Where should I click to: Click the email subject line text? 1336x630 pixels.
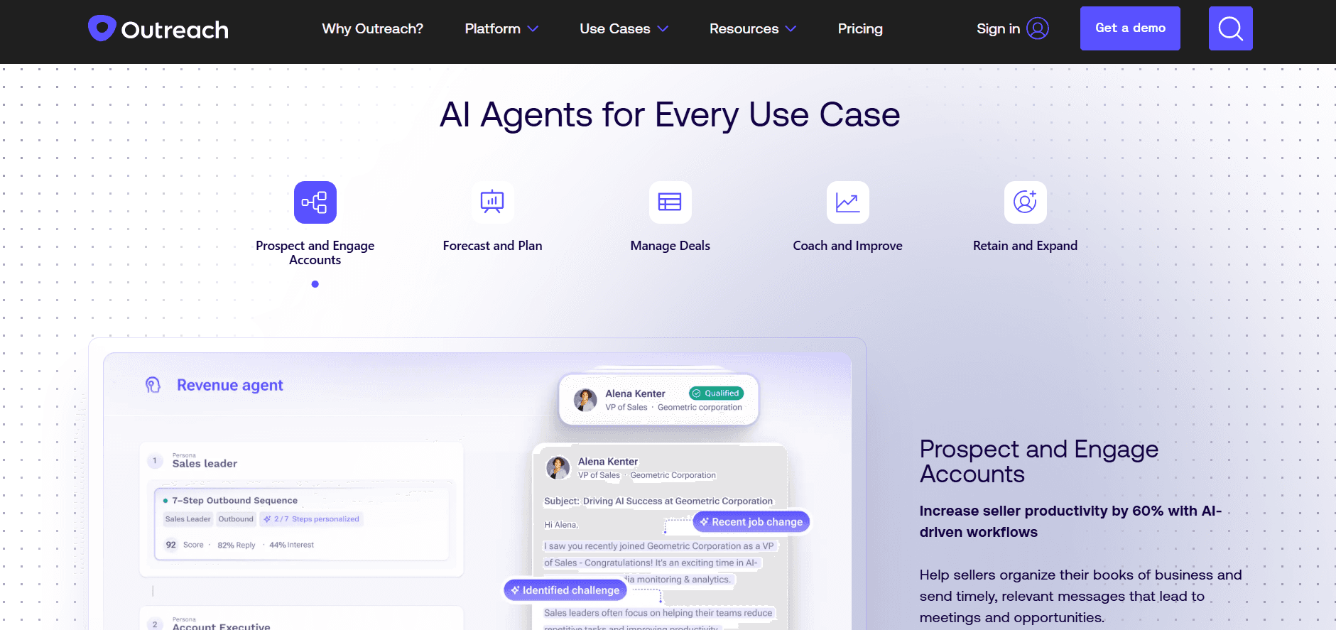(658, 501)
